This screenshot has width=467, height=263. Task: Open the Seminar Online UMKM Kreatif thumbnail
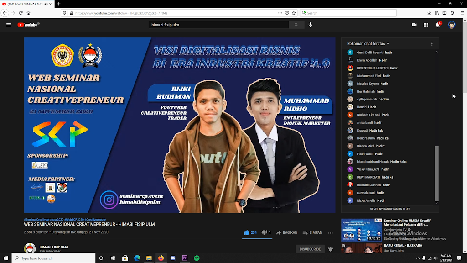pos(362,230)
